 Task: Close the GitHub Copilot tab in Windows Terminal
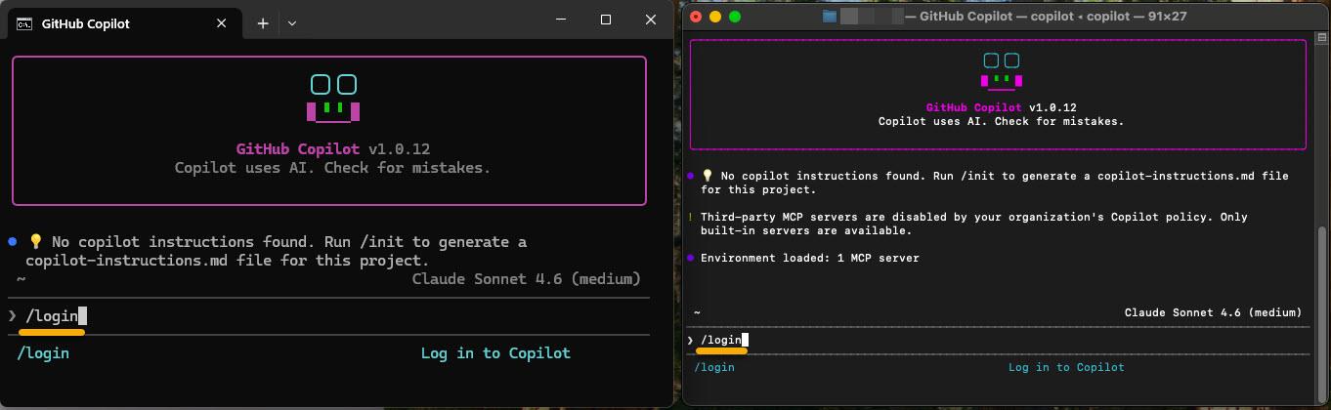222,23
